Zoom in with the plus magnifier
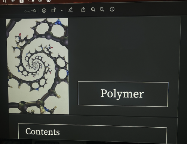The width and height of the screenshot is (187, 144). coord(93,9)
